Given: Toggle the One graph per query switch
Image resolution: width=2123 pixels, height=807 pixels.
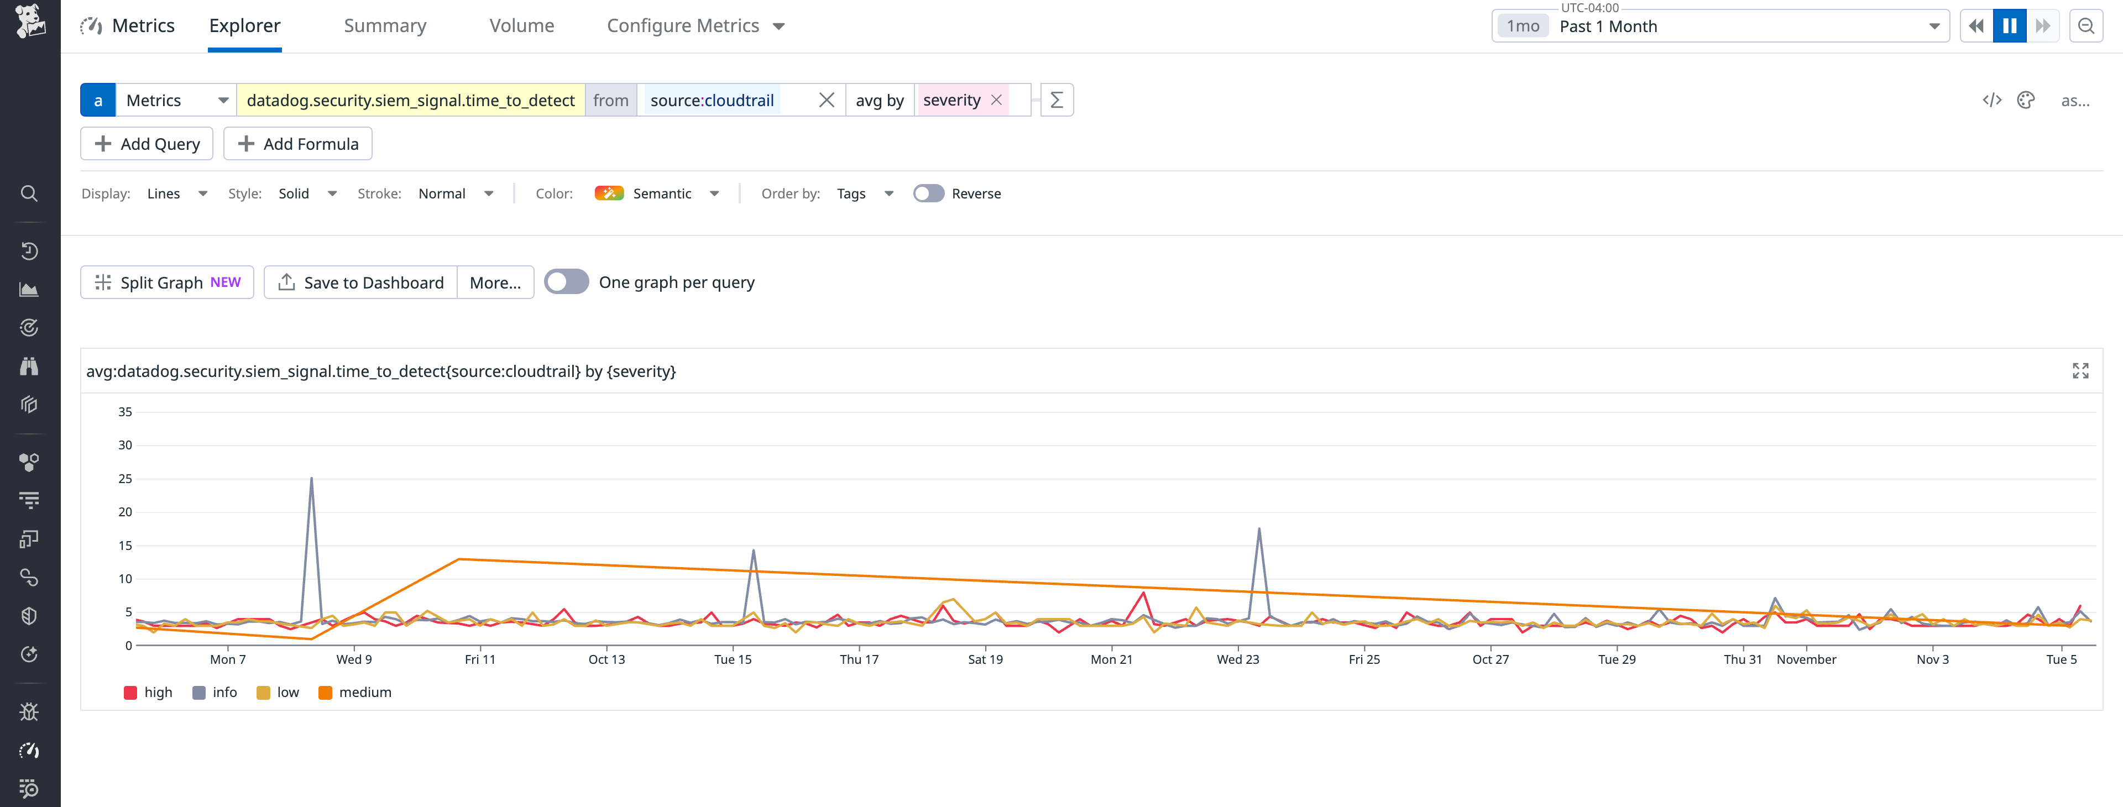Looking at the screenshot, I should [566, 281].
